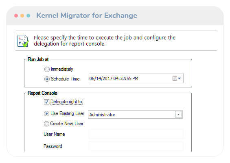Viewport: 230px width, 163px height.
Task: Click the orange window dot
Action: 22,15
